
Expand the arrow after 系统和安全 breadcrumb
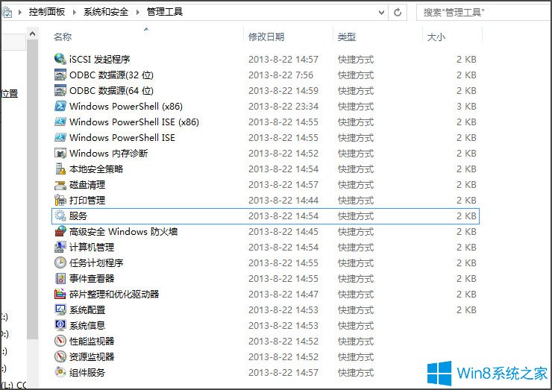(138, 13)
